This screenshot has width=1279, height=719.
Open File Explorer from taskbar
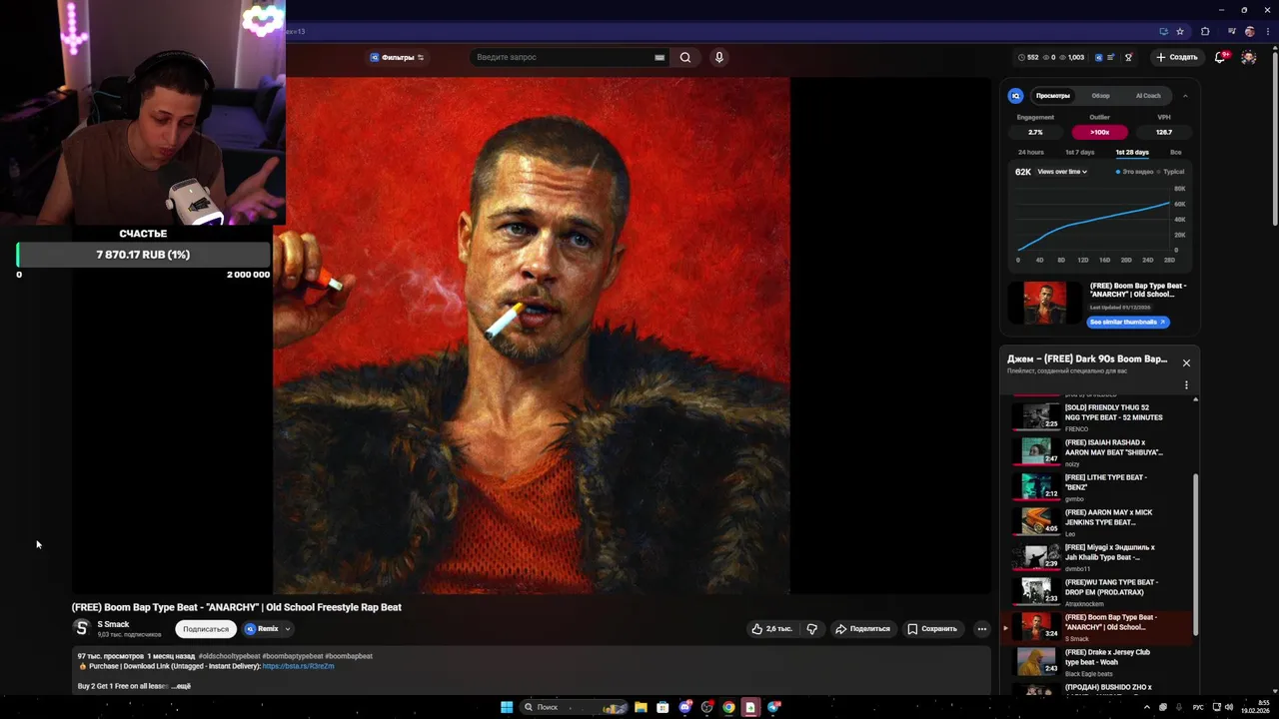[x=640, y=707]
